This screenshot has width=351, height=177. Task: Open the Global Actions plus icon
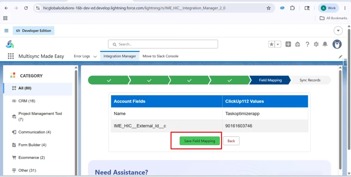[288, 44]
